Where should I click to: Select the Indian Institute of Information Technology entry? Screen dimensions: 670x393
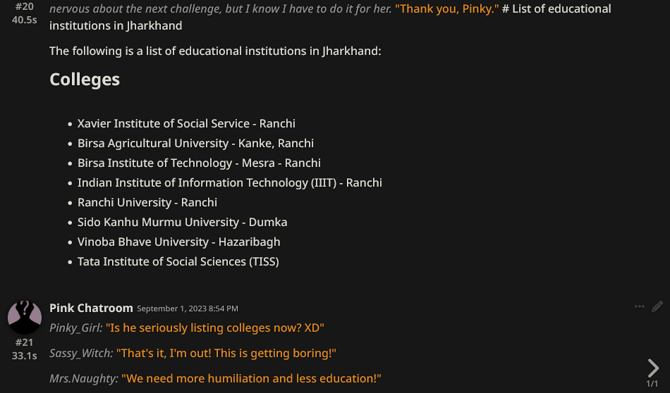click(x=229, y=182)
